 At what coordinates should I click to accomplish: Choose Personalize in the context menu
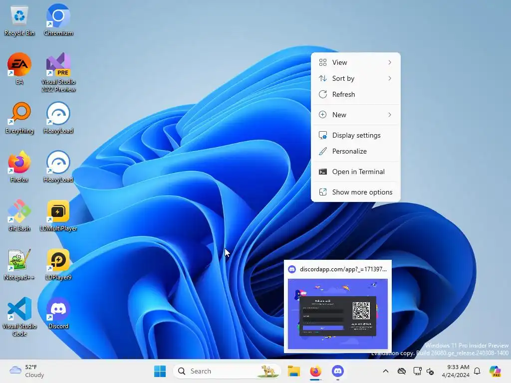point(355,151)
